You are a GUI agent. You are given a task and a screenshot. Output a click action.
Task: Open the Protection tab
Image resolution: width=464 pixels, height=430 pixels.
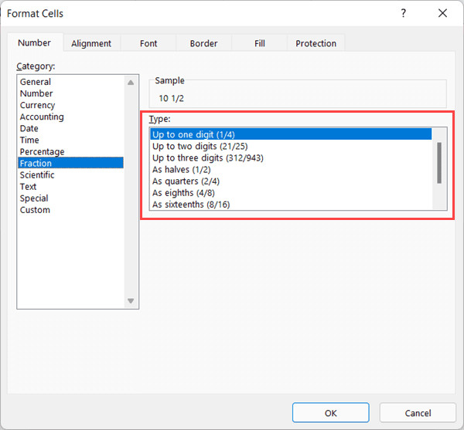click(x=316, y=44)
